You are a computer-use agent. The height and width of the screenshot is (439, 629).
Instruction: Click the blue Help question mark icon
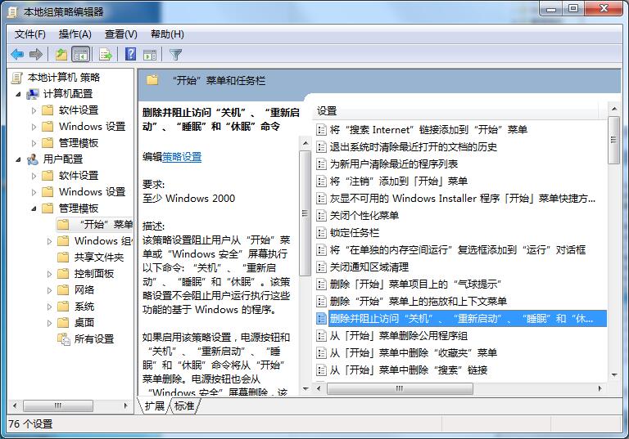(x=130, y=54)
